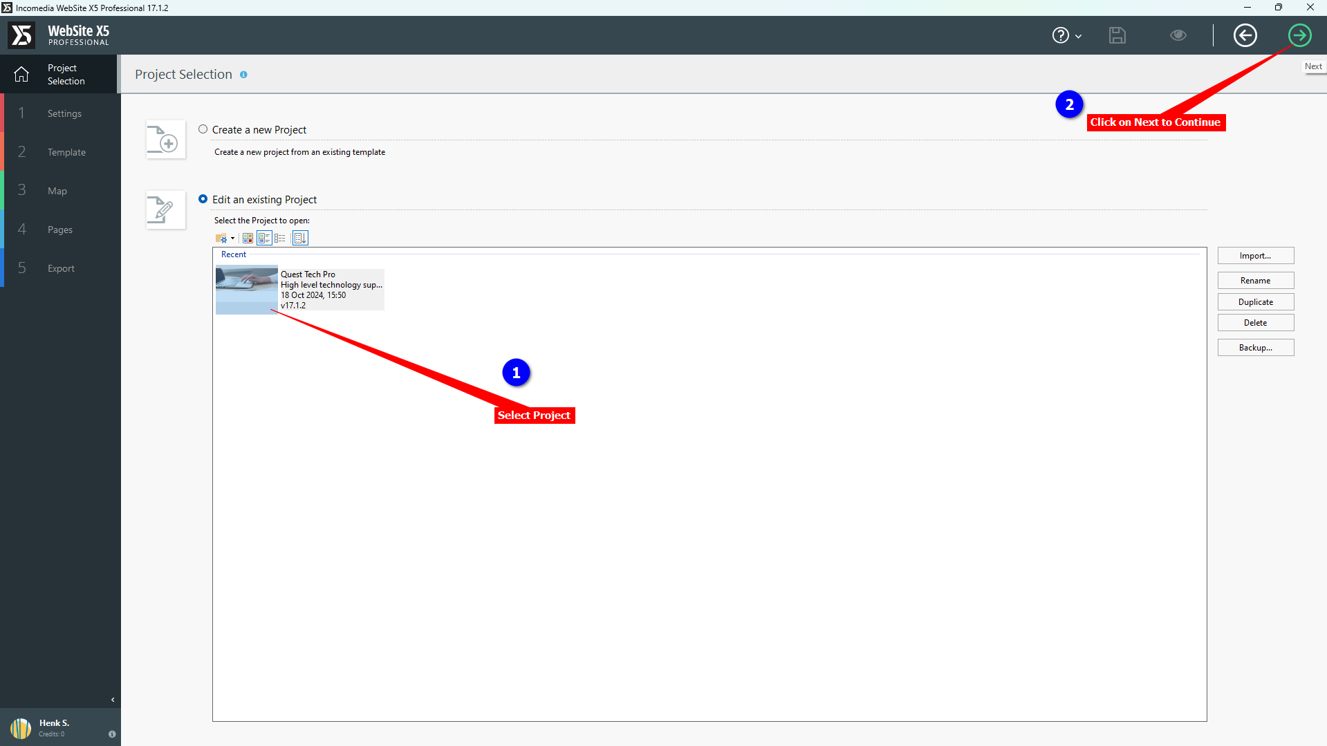This screenshot has height=746, width=1327.
Task: Click the Next arrow to continue
Action: [1299, 35]
